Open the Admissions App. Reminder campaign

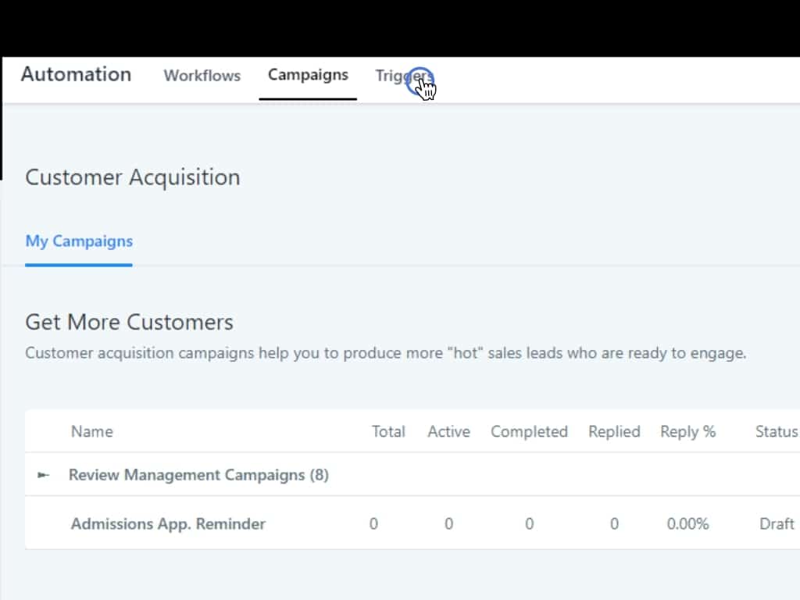tap(168, 523)
